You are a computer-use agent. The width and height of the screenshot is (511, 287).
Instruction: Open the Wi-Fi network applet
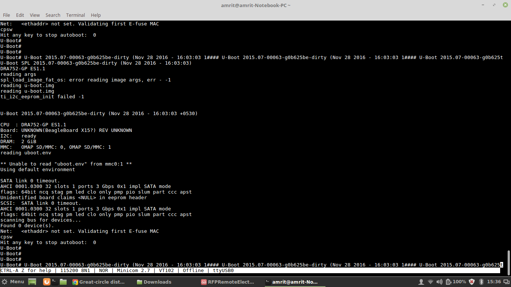[x=431, y=282]
